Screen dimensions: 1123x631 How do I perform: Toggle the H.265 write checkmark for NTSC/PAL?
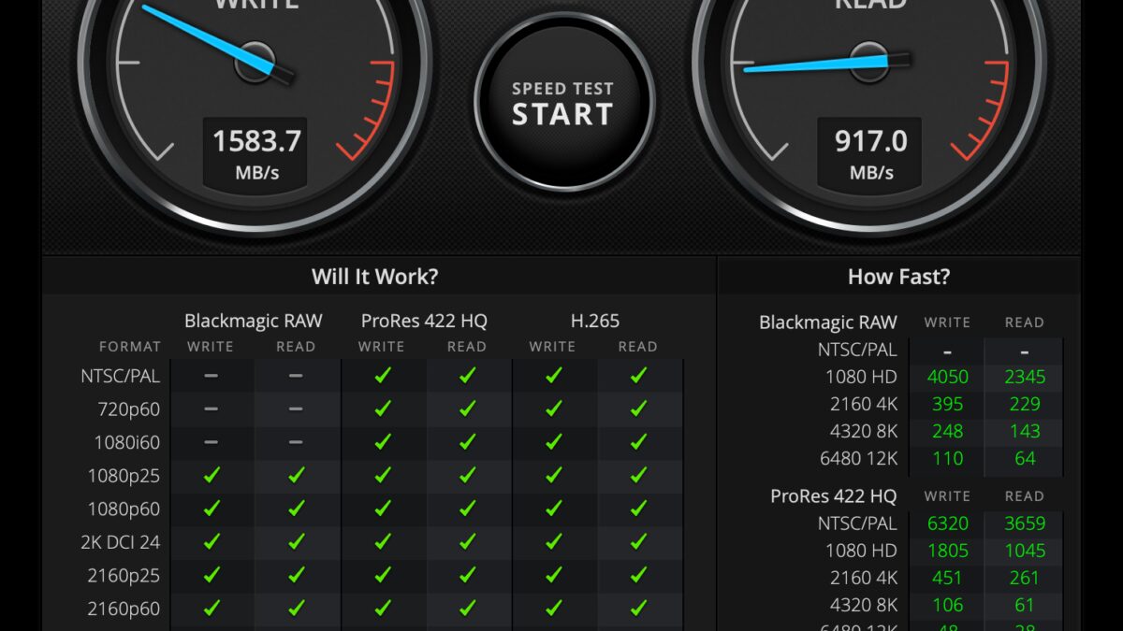[x=552, y=376]
